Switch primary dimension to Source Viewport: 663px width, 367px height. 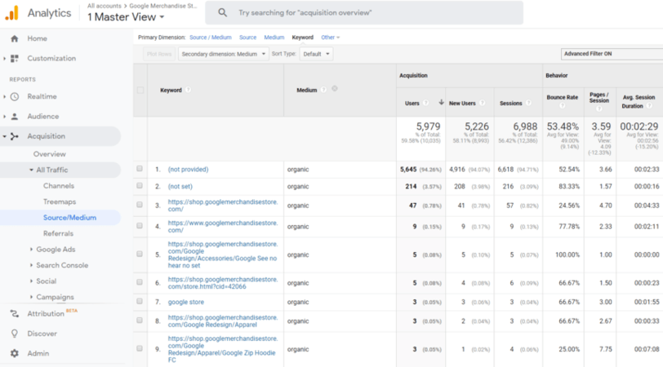(247, 38)
